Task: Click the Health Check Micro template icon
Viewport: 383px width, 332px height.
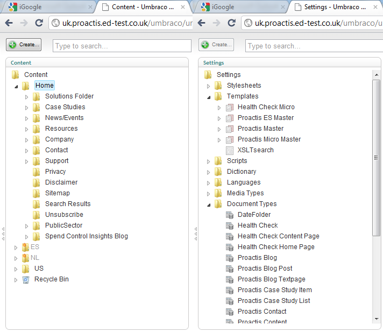Action: pyautogui.click(x=230, y=108)
